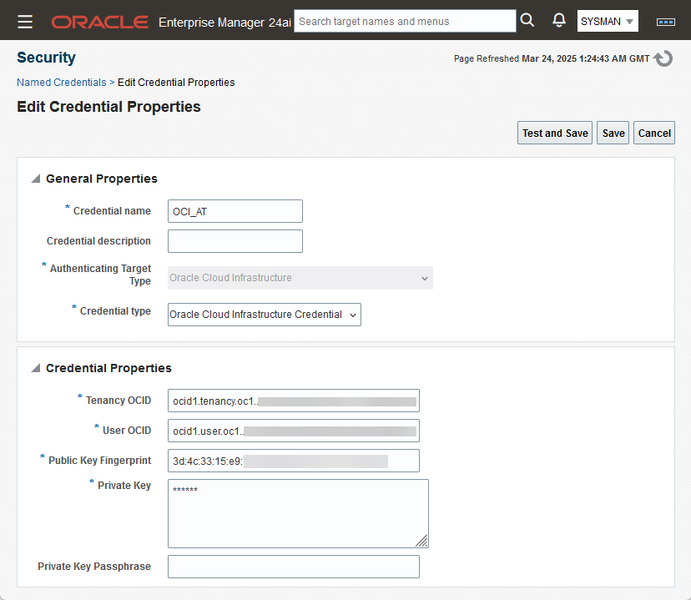The image size is (691, 600).
Task: Click the Page Refreshed timestamp text
Action: pyautogui.click(x=552, y=58)
